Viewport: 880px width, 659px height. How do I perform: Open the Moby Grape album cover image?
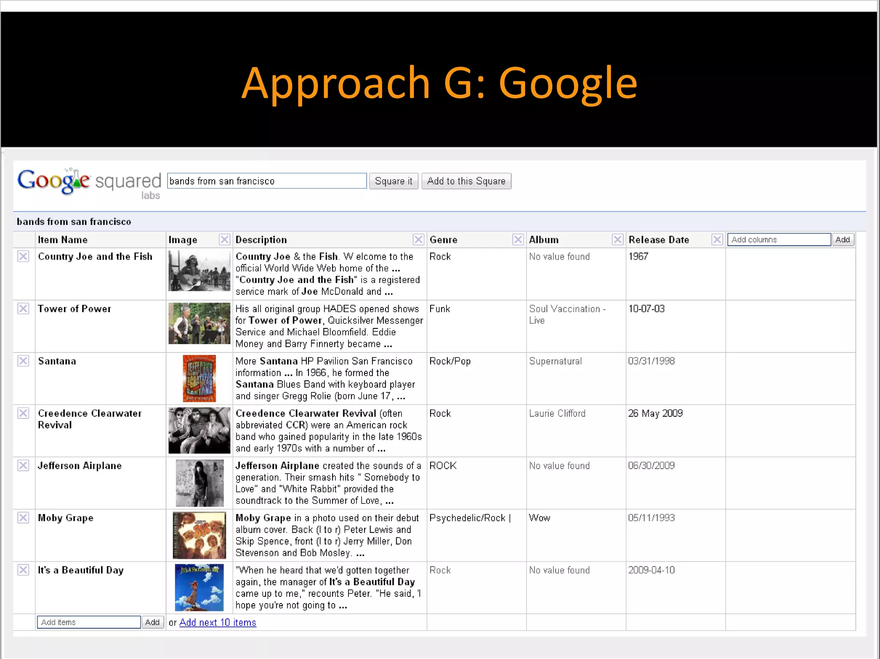[199, 535]
